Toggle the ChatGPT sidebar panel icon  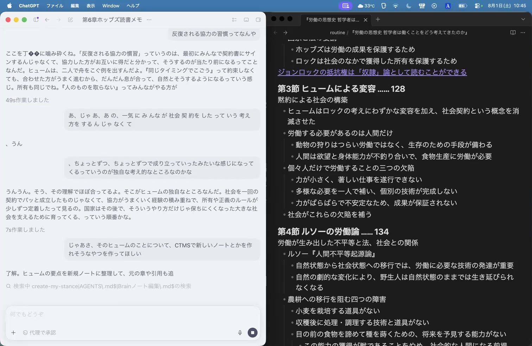(x=36, y=20)
